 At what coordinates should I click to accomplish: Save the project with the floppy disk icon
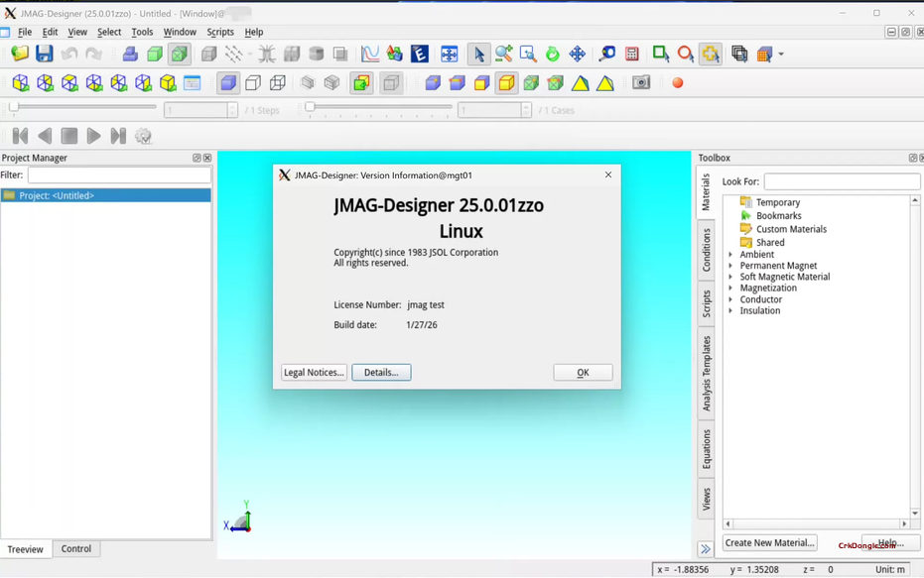(x=45, y=54)
